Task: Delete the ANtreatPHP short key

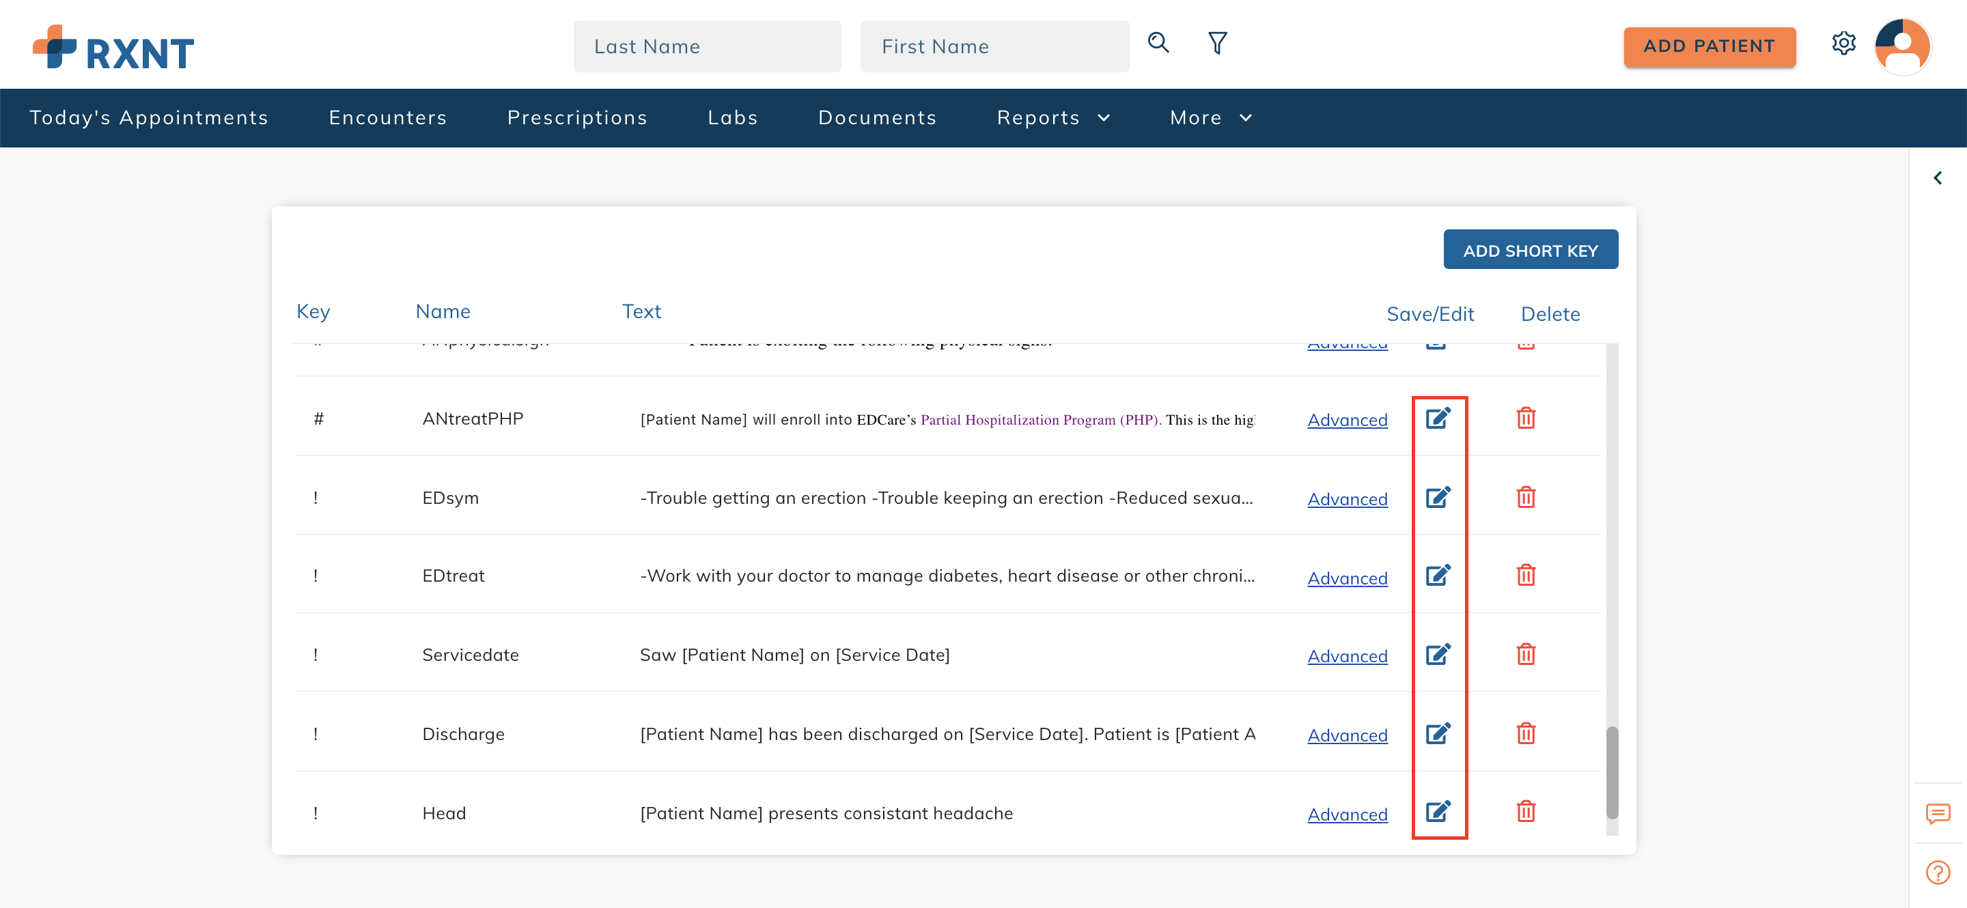Action: 1526,418
